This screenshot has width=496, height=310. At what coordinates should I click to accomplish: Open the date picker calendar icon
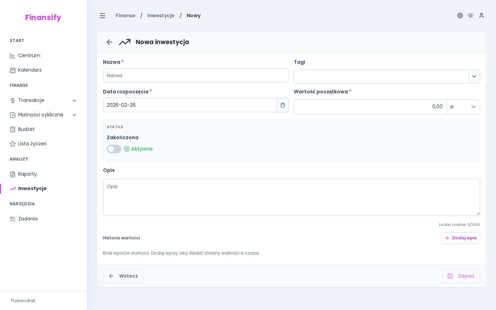pos(282,105)
